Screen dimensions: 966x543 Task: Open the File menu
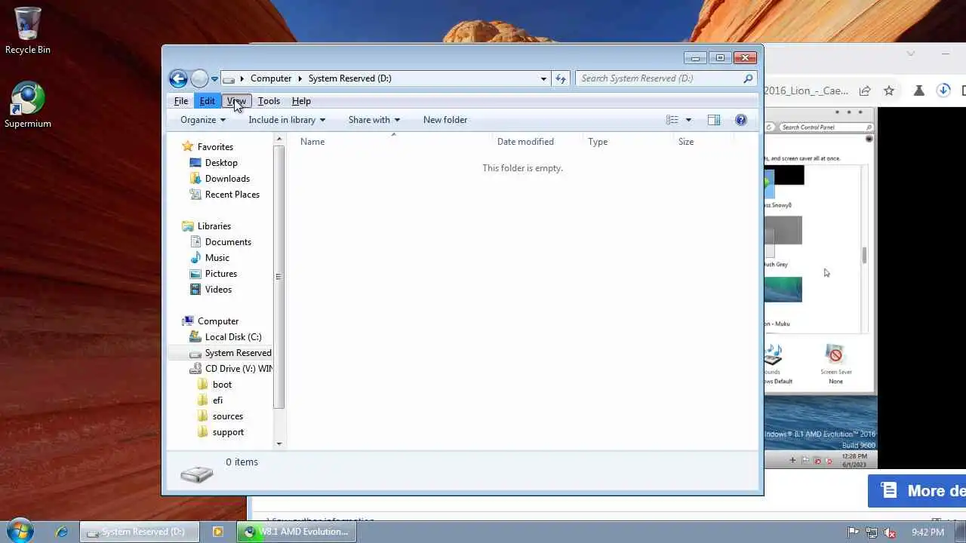[x=181, y=101]
